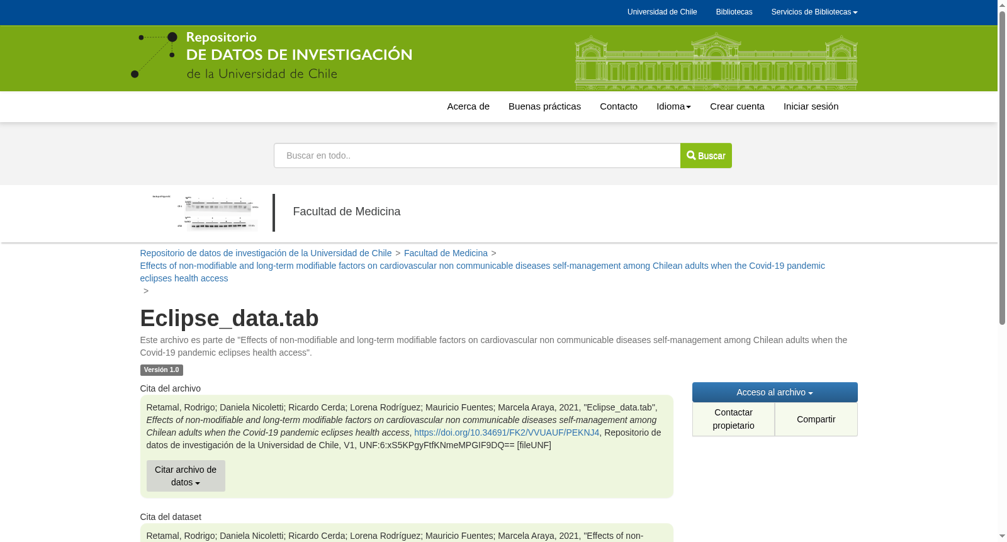This screenshot has height=542, width=1007.
Task: Click the Cita del dataset label
Action: tap(171, 517)
